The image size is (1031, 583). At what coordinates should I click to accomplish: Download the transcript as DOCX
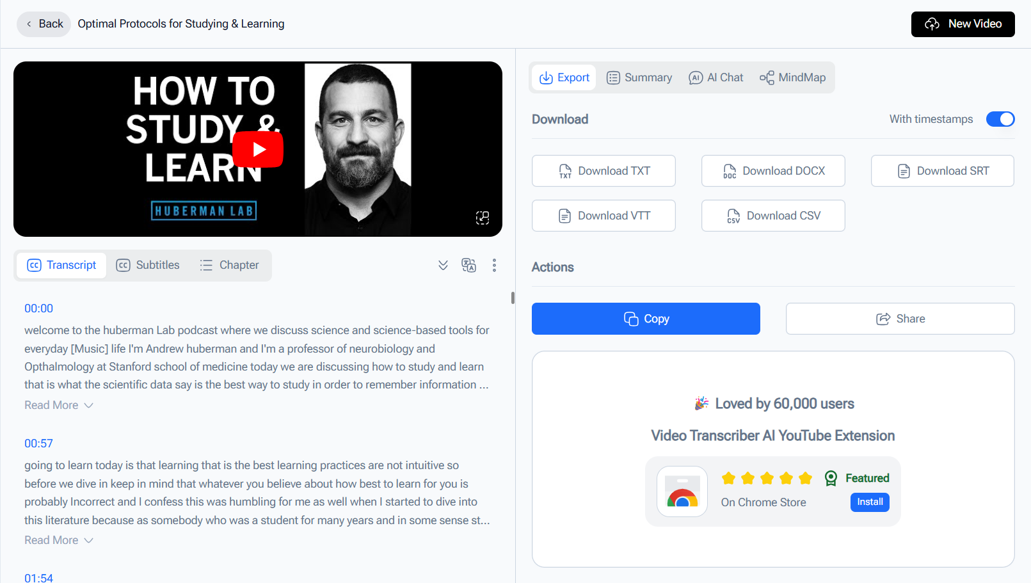pyautogui.click(x=773, y=171)
